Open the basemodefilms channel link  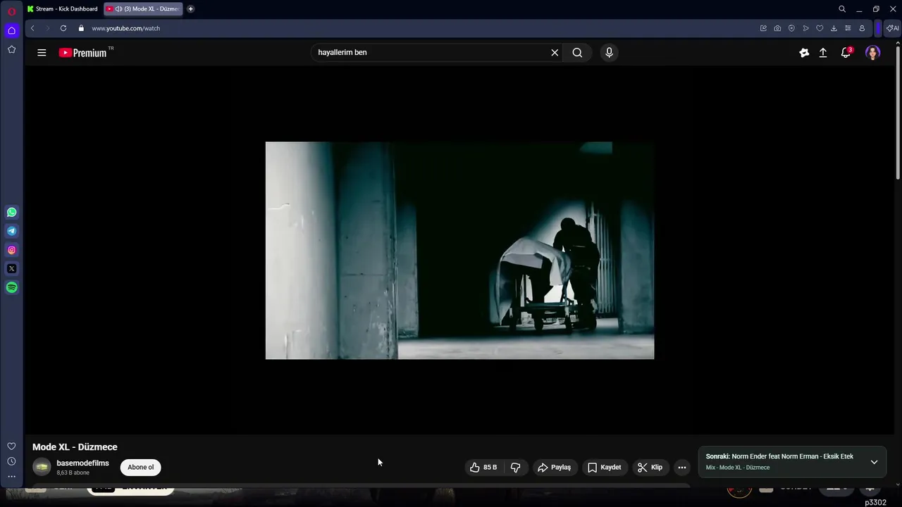(82, 463)
